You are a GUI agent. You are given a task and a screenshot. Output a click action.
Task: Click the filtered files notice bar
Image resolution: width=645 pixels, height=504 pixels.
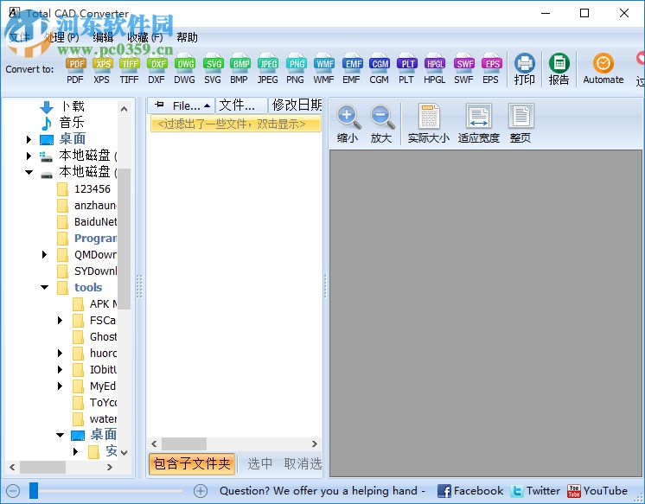(x=236, y=124)
